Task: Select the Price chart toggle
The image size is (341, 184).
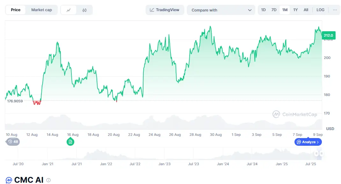Action: click(16, 10)
